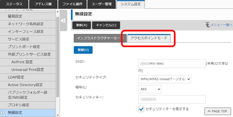Image resolution: width=233 pixels, height=117 pixels.
Task: Expand the 暗号化 AES dropdown
Action: tap(150, 89)
